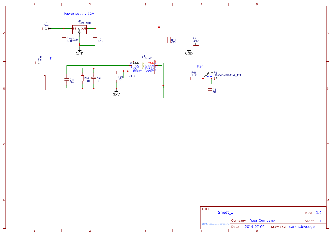
Task: Select the Sheet_1 title text
Action: [x=225, y=212]
